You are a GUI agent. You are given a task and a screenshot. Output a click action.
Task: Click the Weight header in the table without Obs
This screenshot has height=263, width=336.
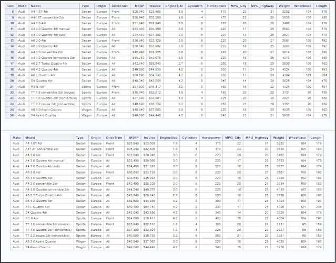click(x=279, y=138)
